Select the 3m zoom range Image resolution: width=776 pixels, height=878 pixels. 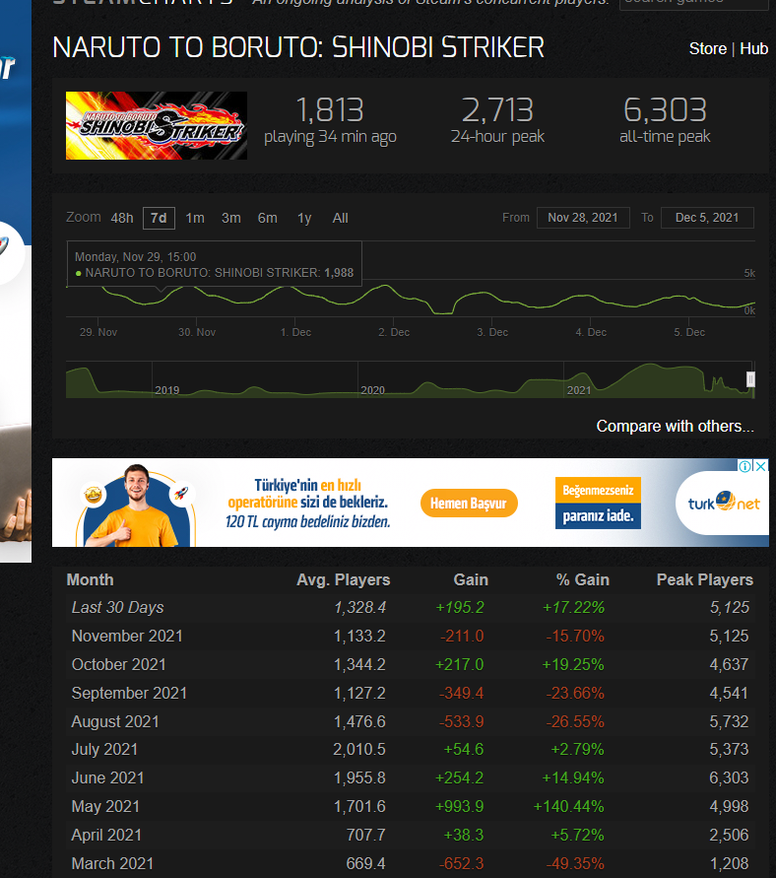[231, 218]
